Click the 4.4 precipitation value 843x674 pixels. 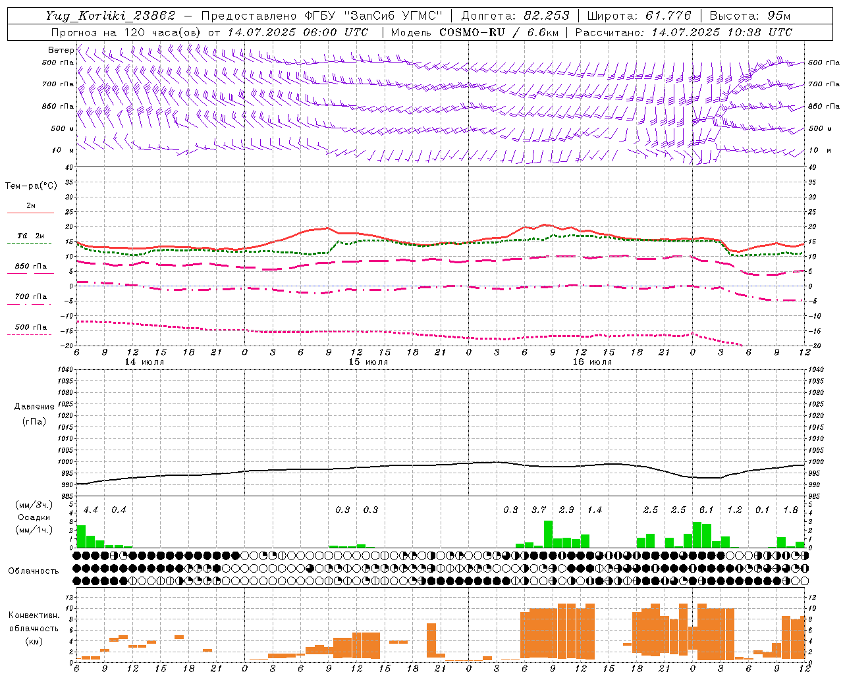91,509
